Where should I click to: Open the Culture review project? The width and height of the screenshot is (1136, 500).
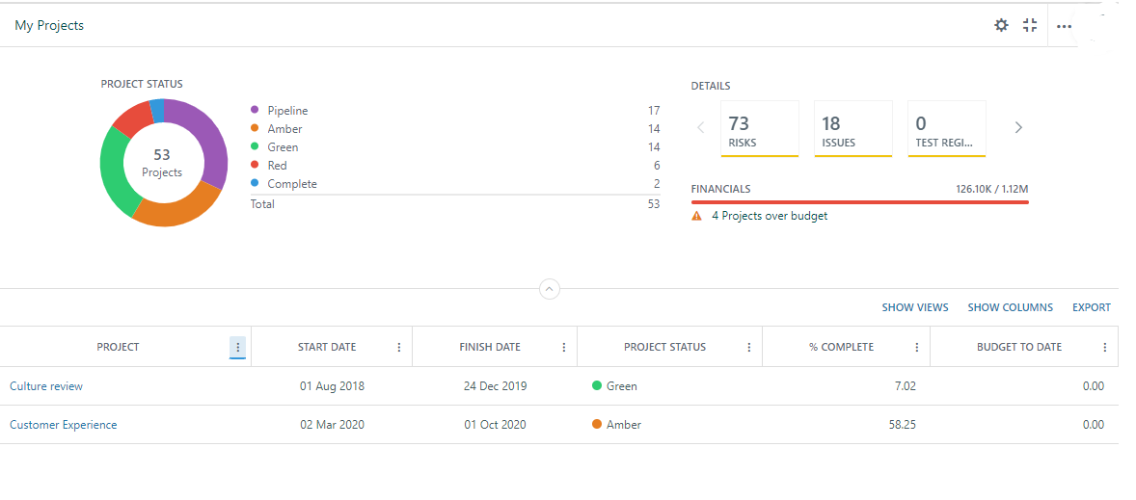click(x=46, y=386)
